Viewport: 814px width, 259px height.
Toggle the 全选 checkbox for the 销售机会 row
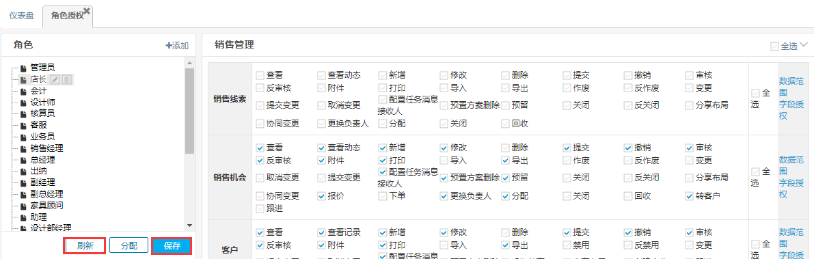coord(755,172)
